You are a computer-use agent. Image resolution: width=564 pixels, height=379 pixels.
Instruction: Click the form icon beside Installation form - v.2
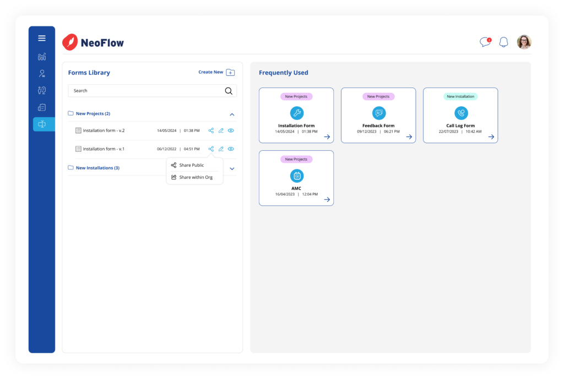click(x=78, y=130)
